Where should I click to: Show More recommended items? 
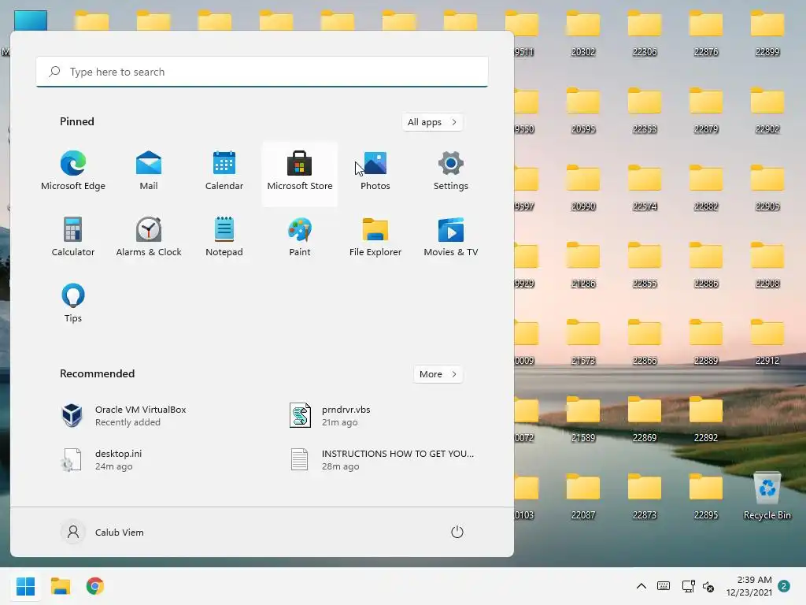[x=438, y=374]
